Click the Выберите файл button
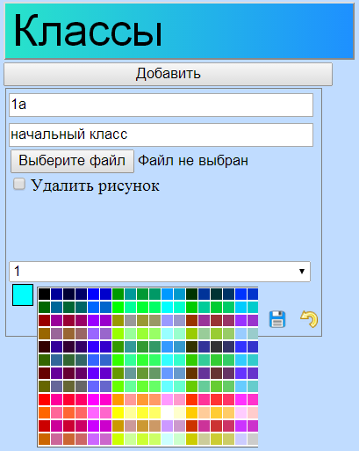 tap(72, 161)
